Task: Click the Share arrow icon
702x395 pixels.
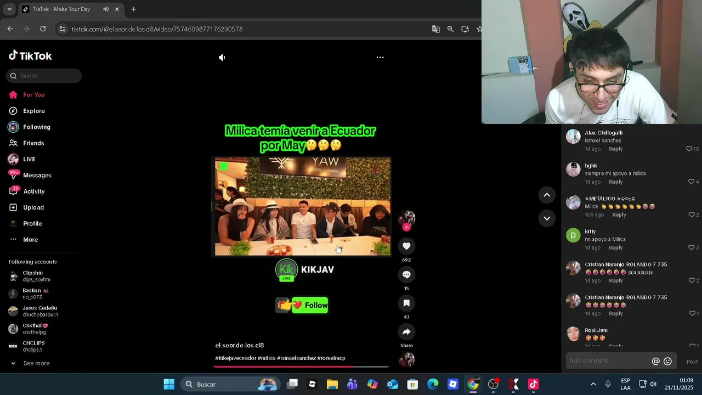Action: [x=406, y=331]
